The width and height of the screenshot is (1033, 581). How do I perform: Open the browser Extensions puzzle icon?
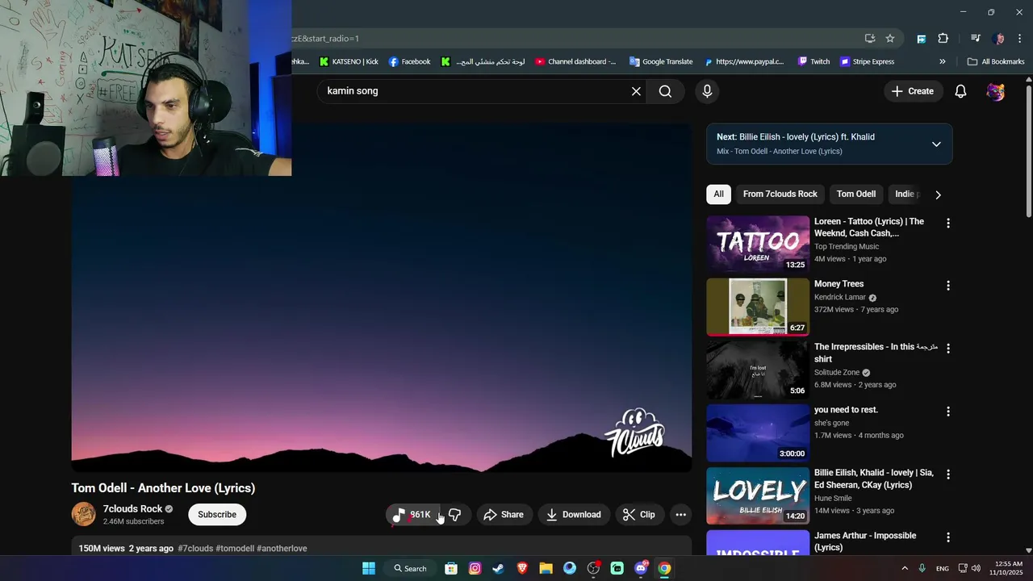[943, 39]
